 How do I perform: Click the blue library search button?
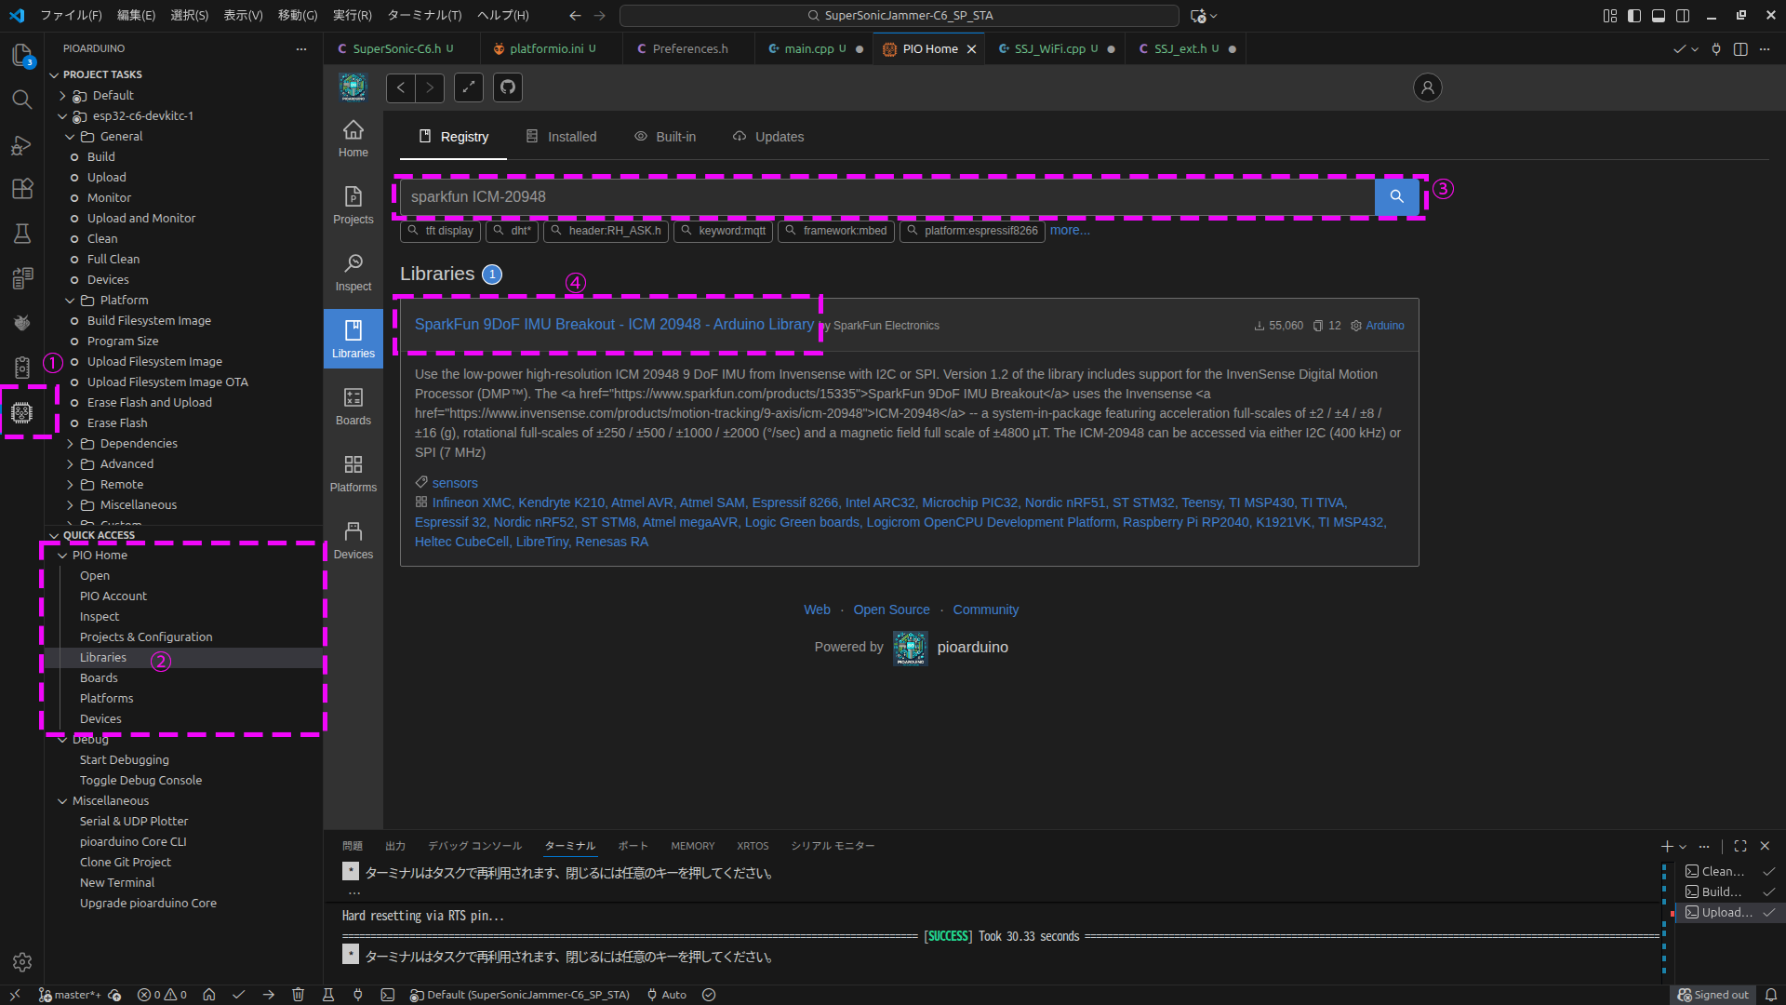[x=1396, y=196]
